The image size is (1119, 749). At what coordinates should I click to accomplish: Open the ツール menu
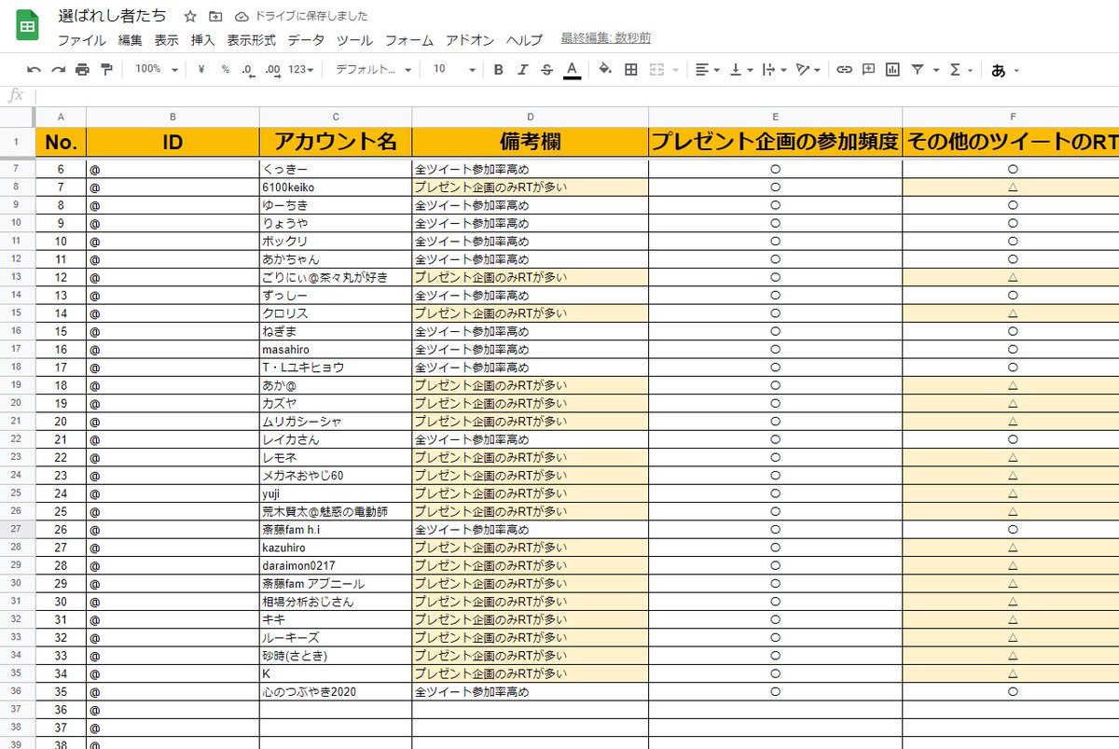(354, 40)
